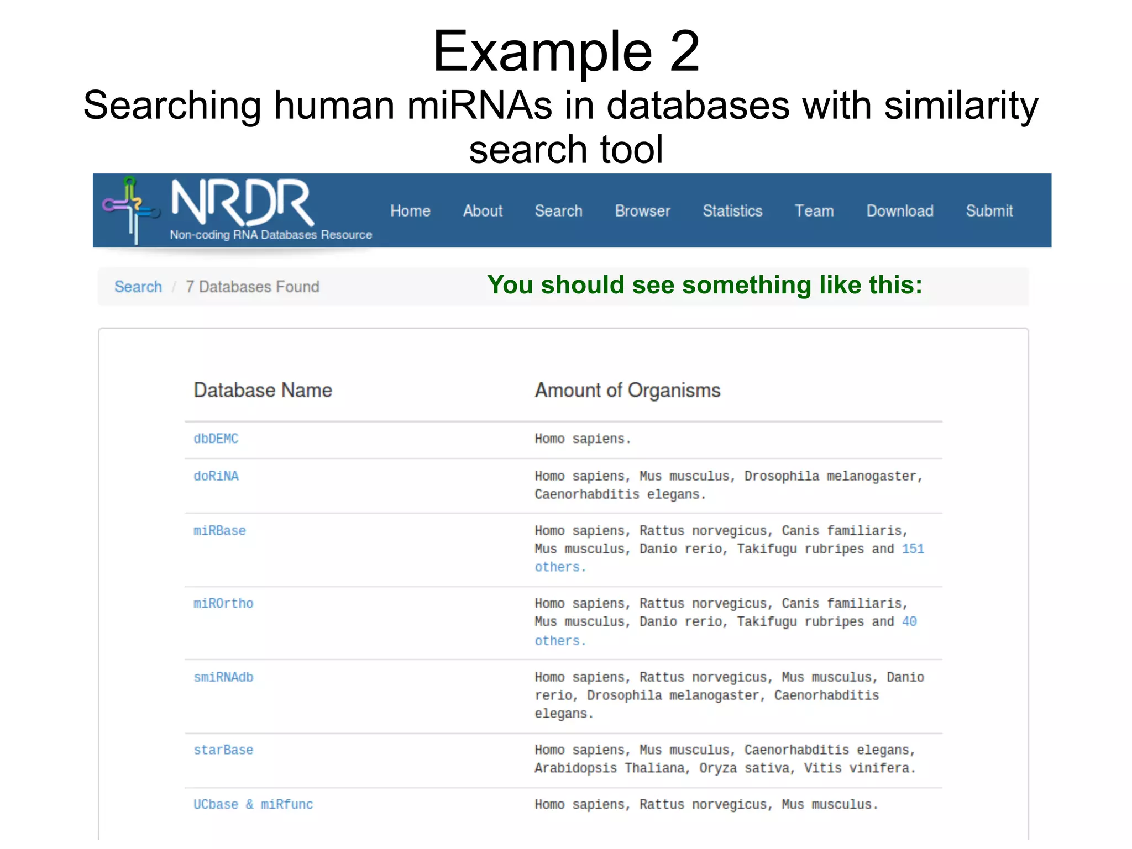Click the UCbase & miRfunc organisms cell
1132x849 pixels.
[706, 805]
